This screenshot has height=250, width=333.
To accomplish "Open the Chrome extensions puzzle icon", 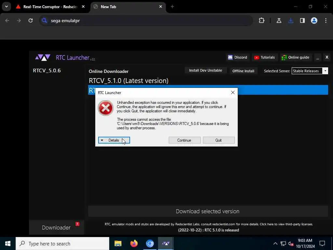I will 262,21.
